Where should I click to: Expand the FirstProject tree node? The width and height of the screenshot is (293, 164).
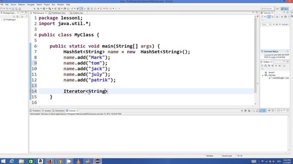(x=2, y=20)
